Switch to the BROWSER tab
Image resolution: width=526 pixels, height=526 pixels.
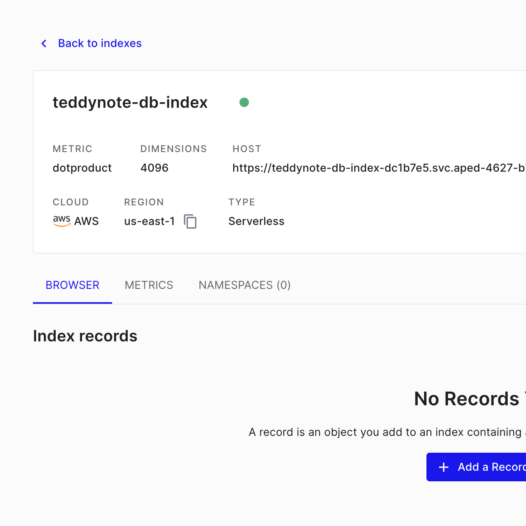pos(73,285)
